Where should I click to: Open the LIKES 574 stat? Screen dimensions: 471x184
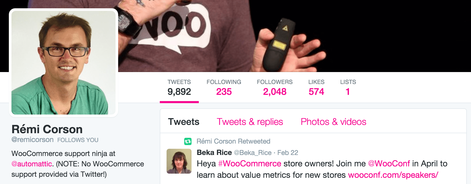tap(316, 88)
